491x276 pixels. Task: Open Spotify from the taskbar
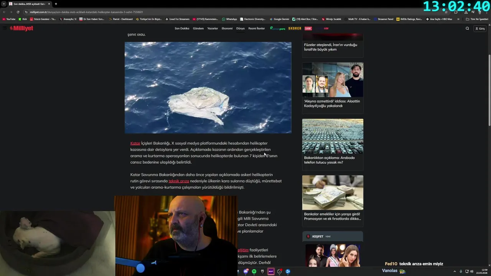[254, 271]
